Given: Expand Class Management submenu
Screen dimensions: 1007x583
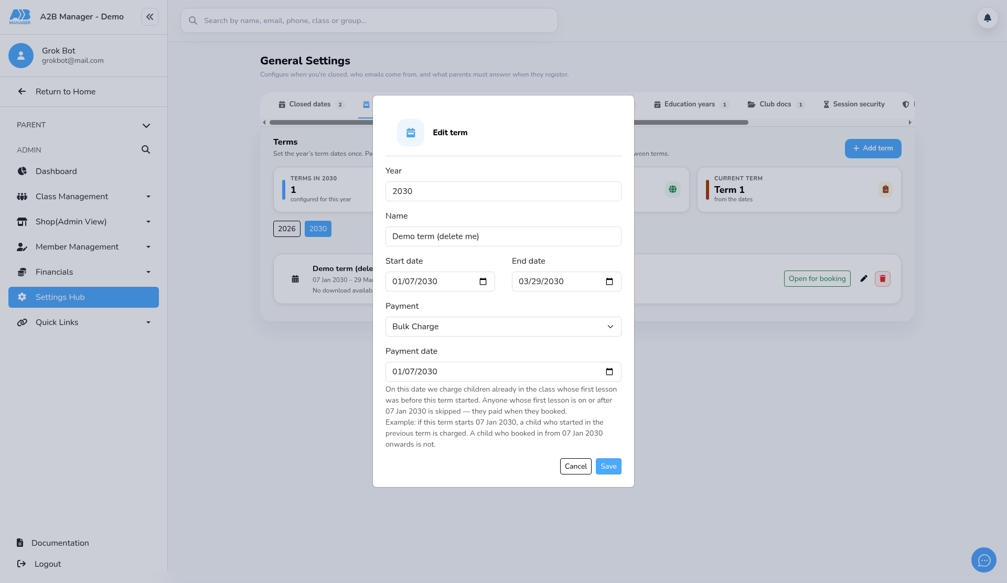Looking at the screenshot, I should point(148,197).
